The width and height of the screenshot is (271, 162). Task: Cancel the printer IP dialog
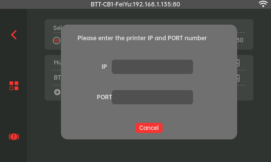coord(149,128)
